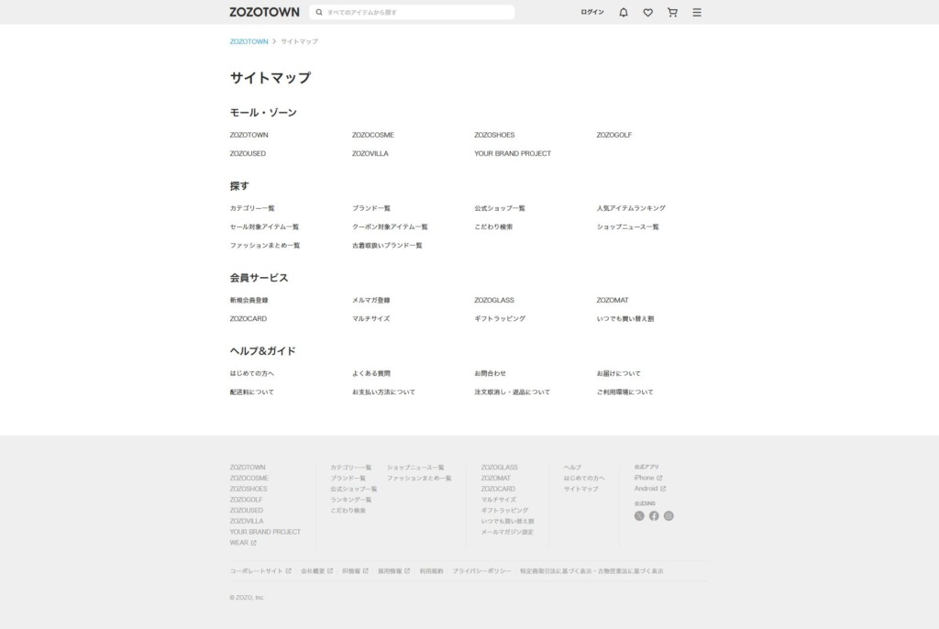Open the Facebook social icon in footer

click(x=654, y=515)
